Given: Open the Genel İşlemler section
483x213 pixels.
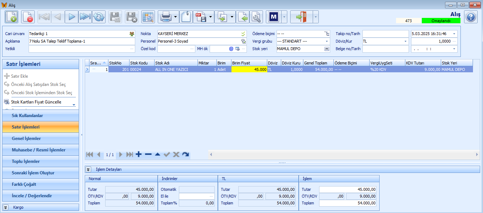Looking at the screenshot, I should 40,139.
